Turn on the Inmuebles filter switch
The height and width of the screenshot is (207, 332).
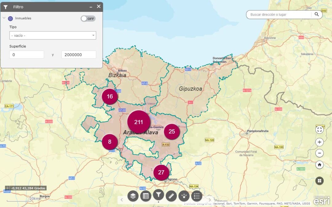88,19
